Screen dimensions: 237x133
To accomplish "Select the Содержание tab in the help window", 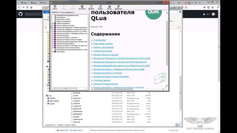I will 55,12.
